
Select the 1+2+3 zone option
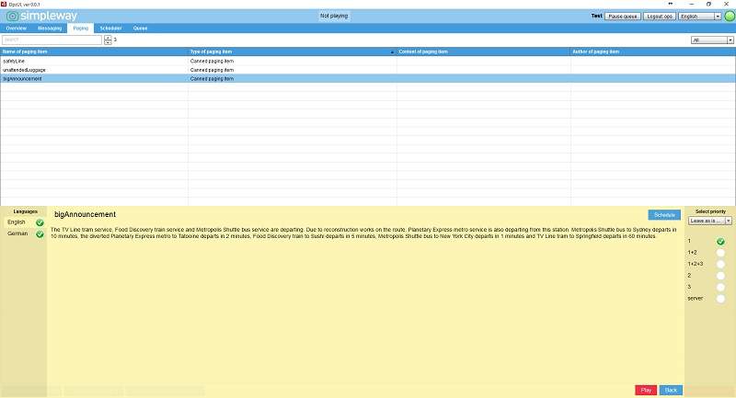coord(720,264)
